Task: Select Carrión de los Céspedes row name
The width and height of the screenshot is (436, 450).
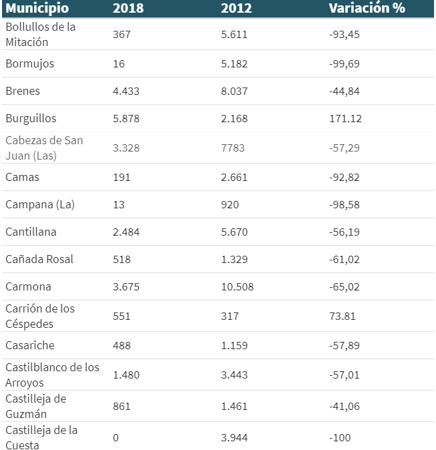Action: pos(40,316)
